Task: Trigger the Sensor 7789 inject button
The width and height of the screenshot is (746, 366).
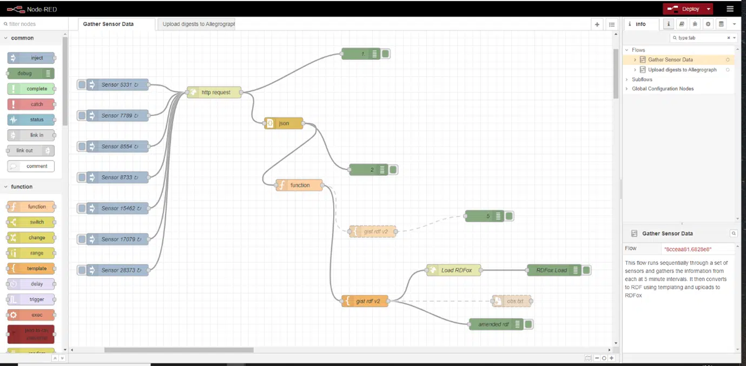Action: pos(82,115)
